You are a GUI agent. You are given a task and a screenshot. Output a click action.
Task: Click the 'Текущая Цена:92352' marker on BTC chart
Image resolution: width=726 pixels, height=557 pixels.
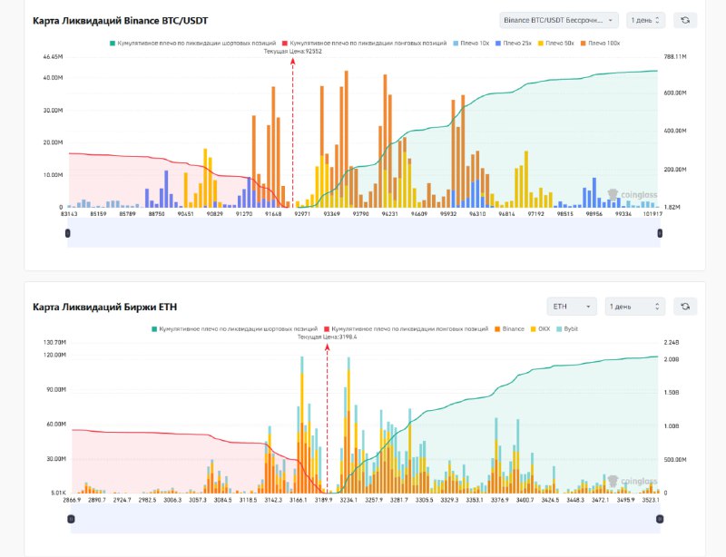292,52
